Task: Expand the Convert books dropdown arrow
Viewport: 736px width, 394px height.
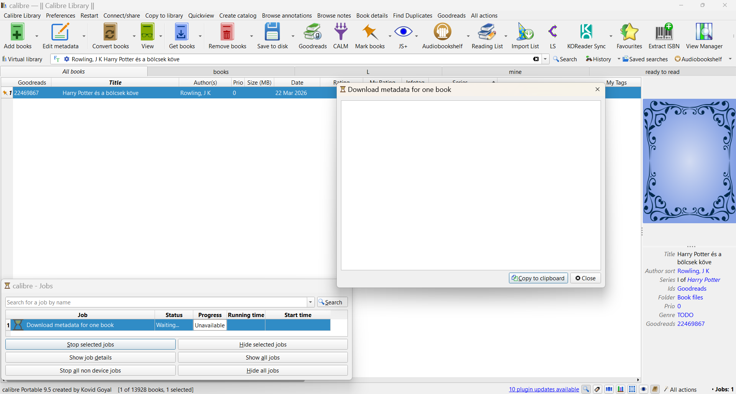Action: pos(134,36)
